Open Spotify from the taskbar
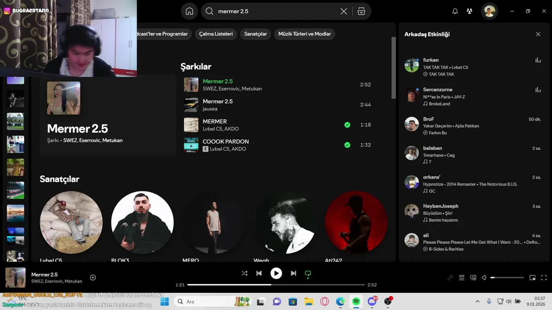The width and height of the screenshot is (552, 310). pyautogui.click(x=356, y=301)
